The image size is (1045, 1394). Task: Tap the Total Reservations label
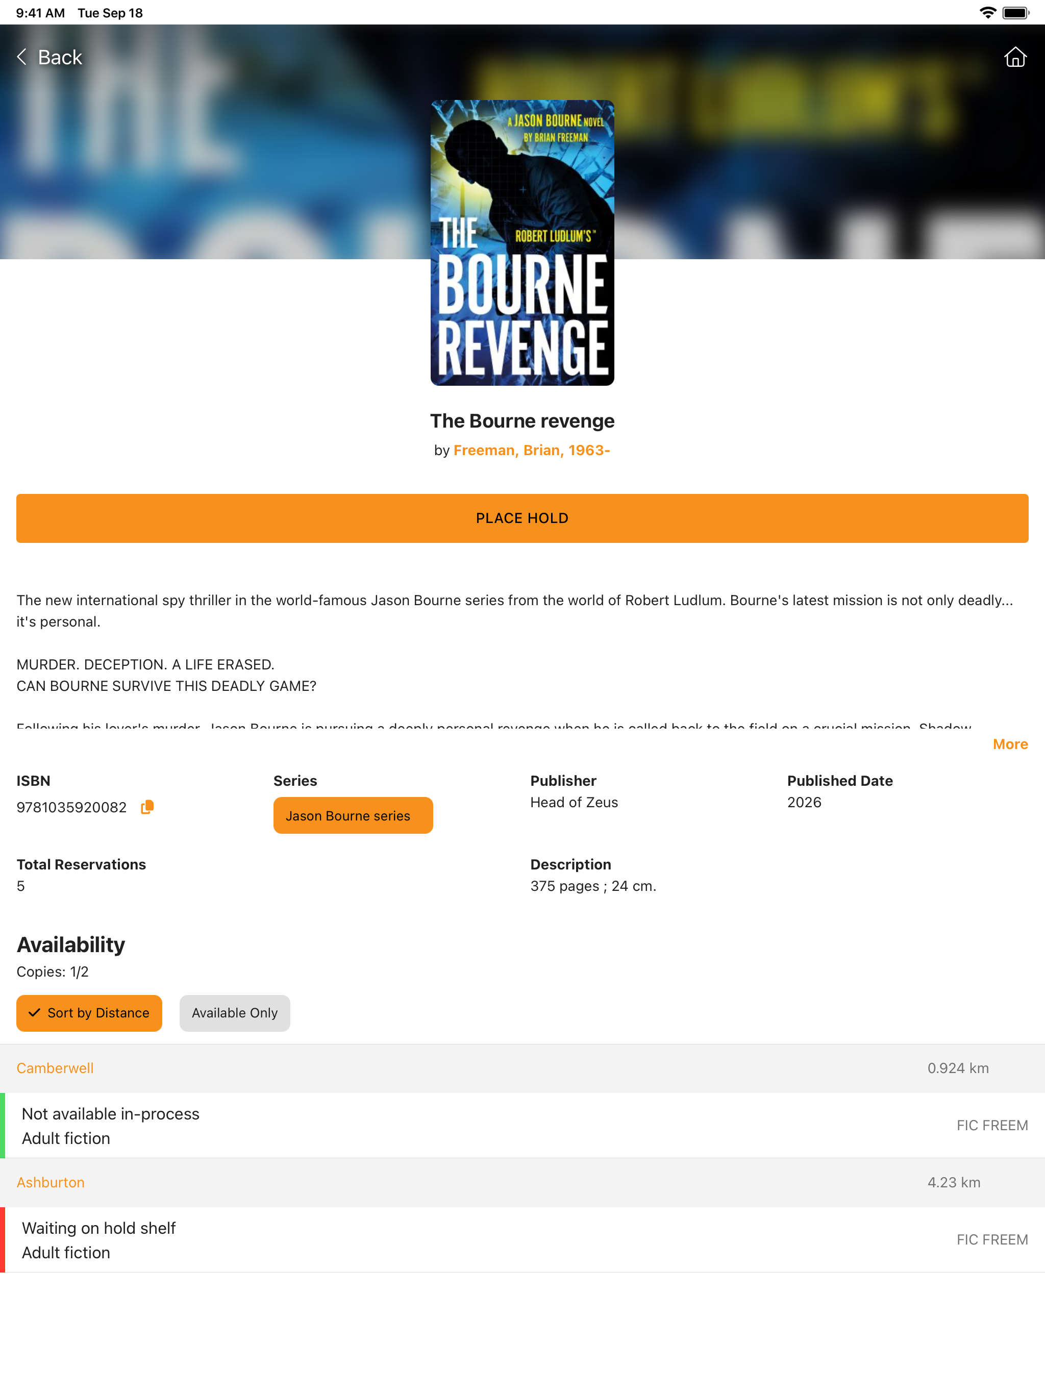point(81,865)
